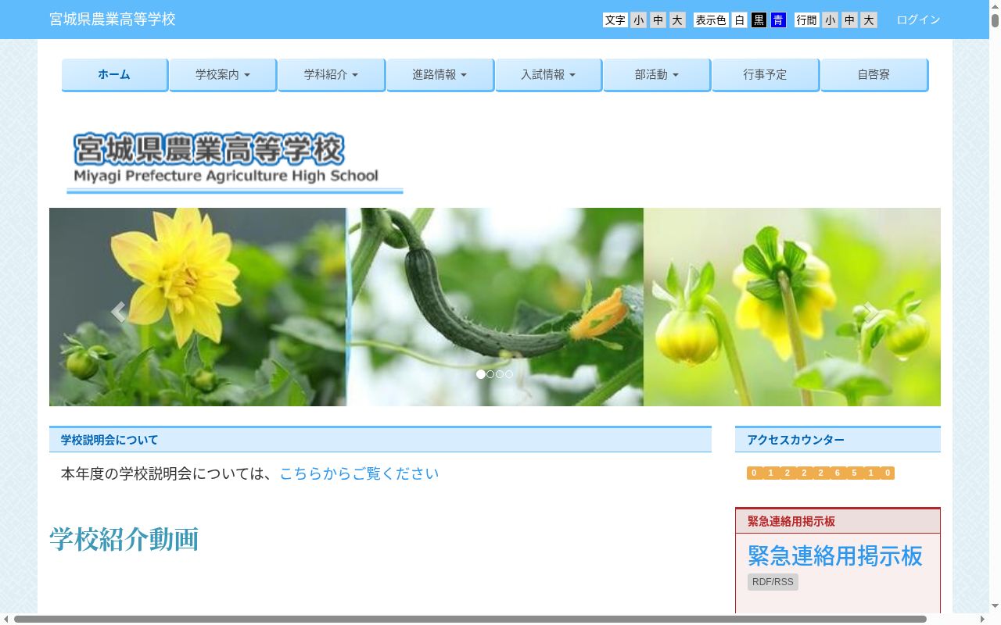This screenshot has height=625, width=1001.
Task: Choose white display color 白
Action: [740, 20]
